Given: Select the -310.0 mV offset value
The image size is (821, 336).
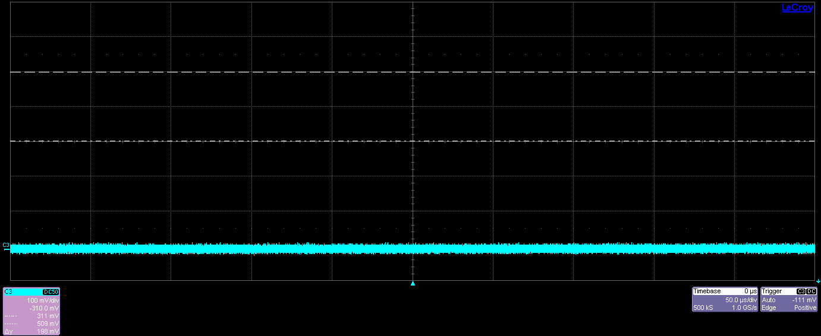Looking at the screenshot, I should click(44, 308).
